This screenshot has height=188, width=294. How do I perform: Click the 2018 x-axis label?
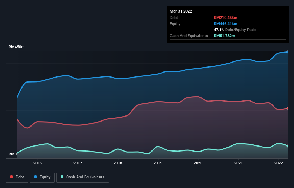point(118,163)
